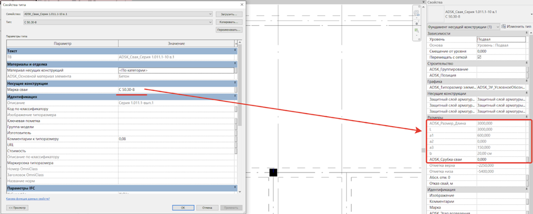Click ADSK_Группирование row in Properties palette

coord(478,69)
